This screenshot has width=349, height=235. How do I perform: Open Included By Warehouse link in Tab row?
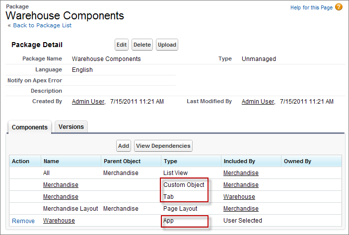point(239,197)
